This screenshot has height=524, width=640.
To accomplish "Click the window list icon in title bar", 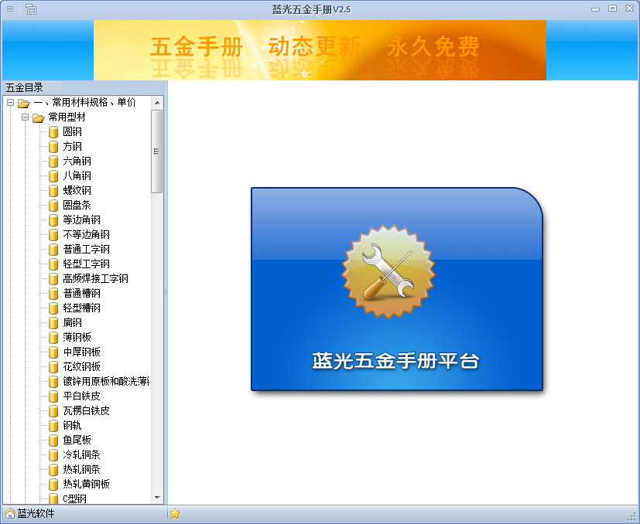I will tap(31, 9).
